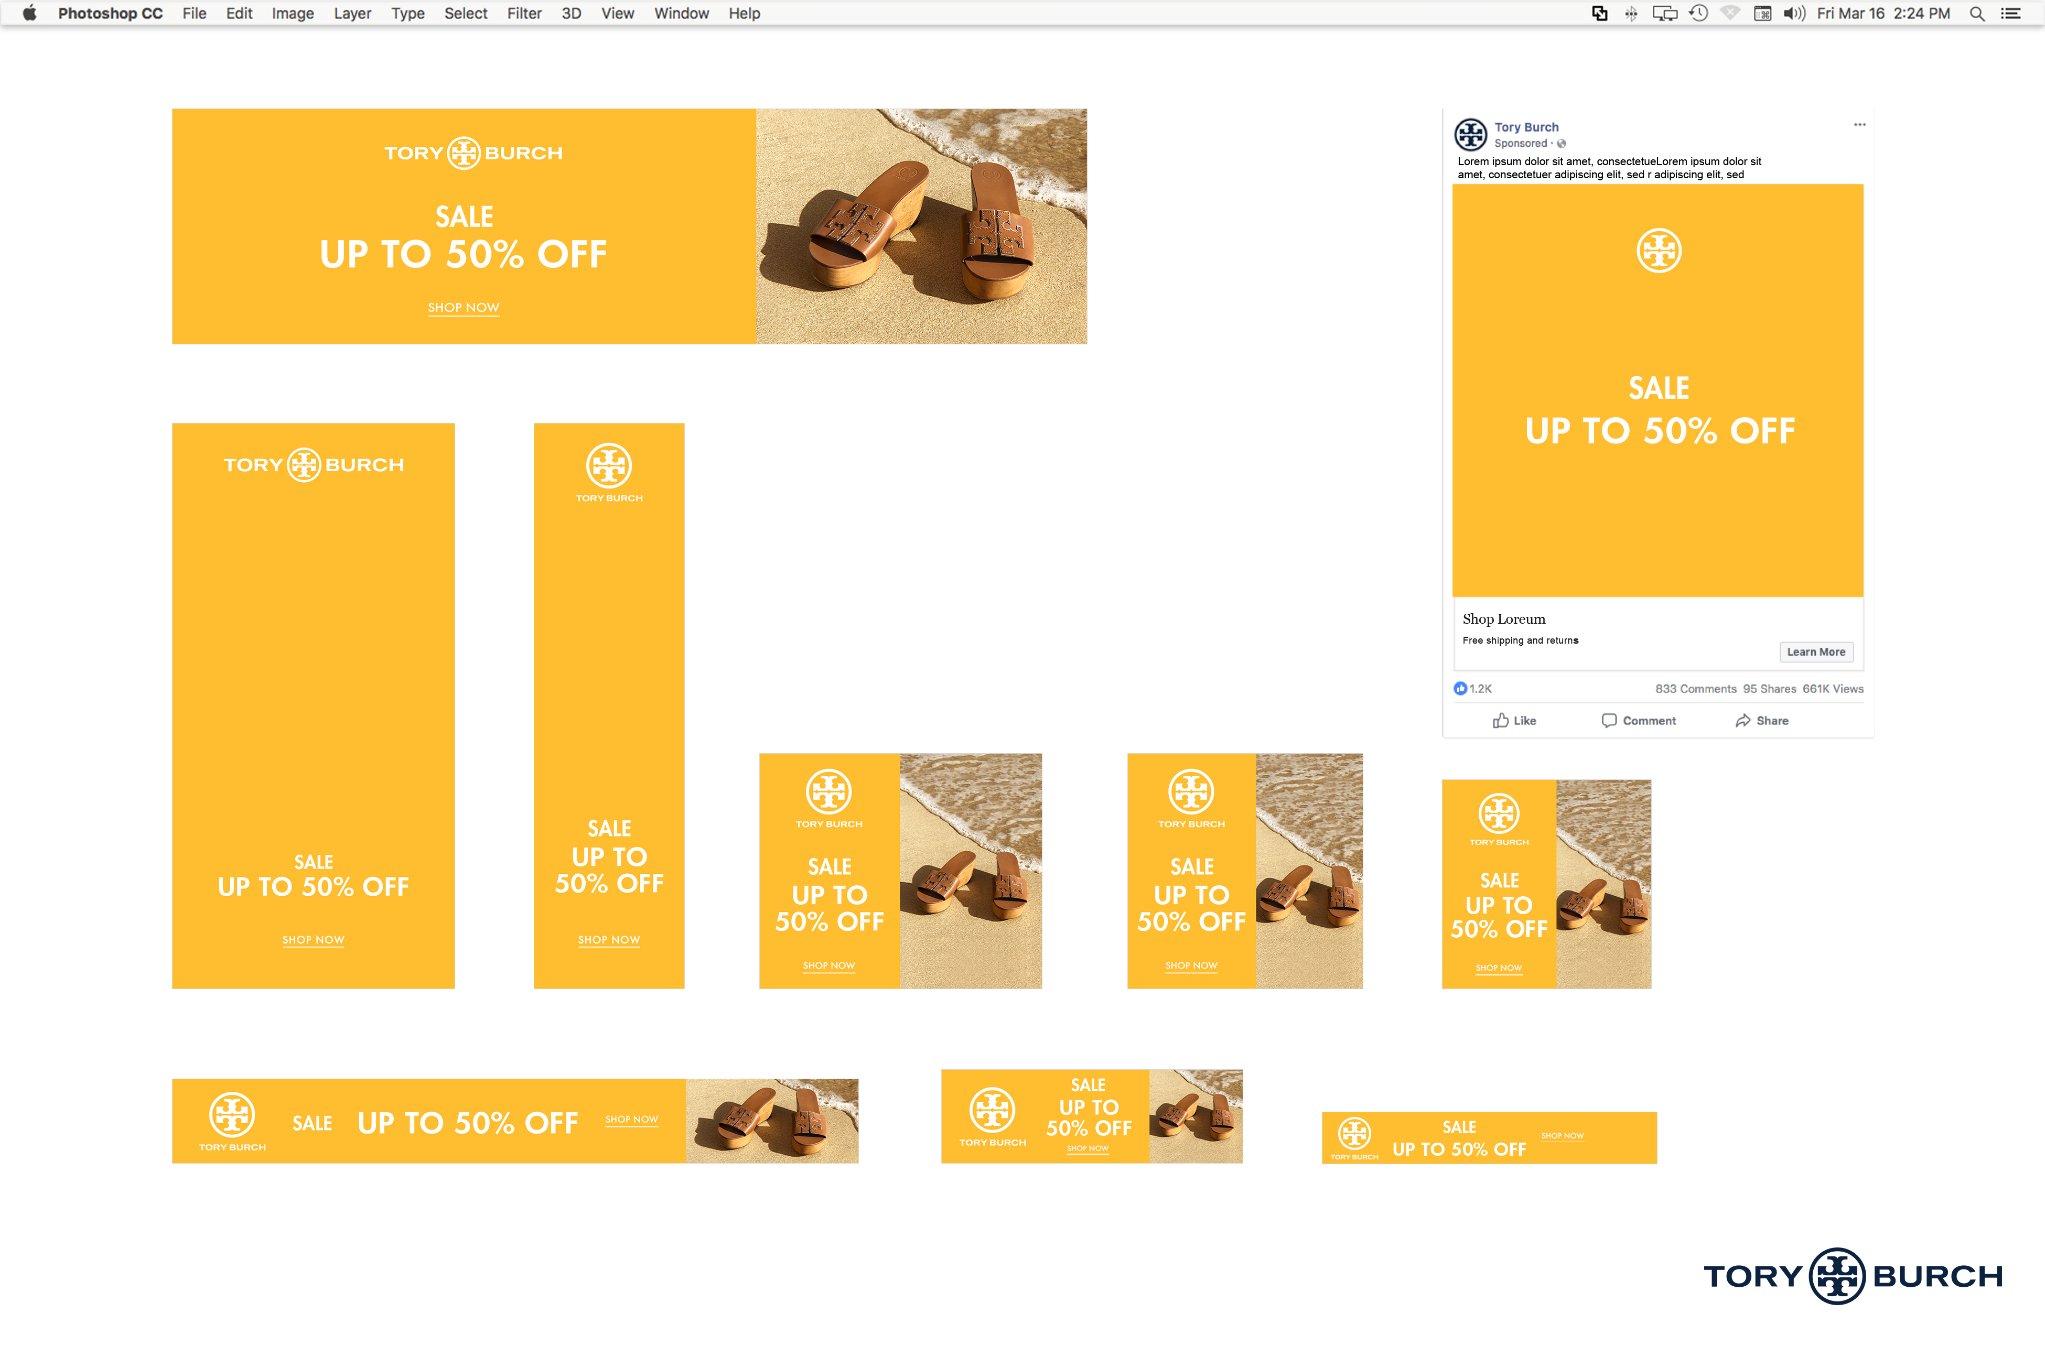The height and width of the screenshot is (1346, 2045).
Task: Open the Photoshop CC application menu
Action: coord(110,13)
